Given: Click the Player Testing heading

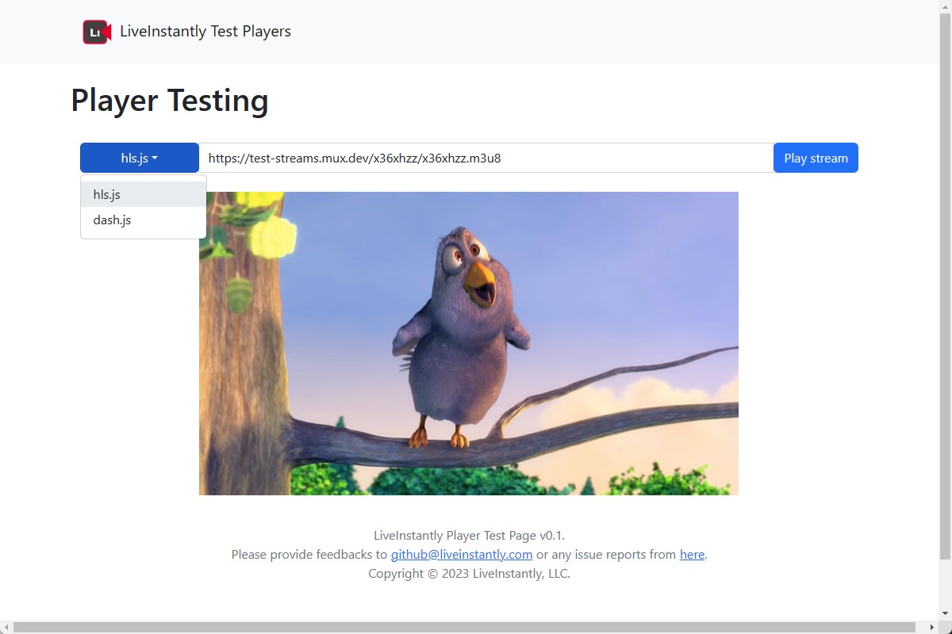Looking at the screenshot, I should (x=169, y=101).
